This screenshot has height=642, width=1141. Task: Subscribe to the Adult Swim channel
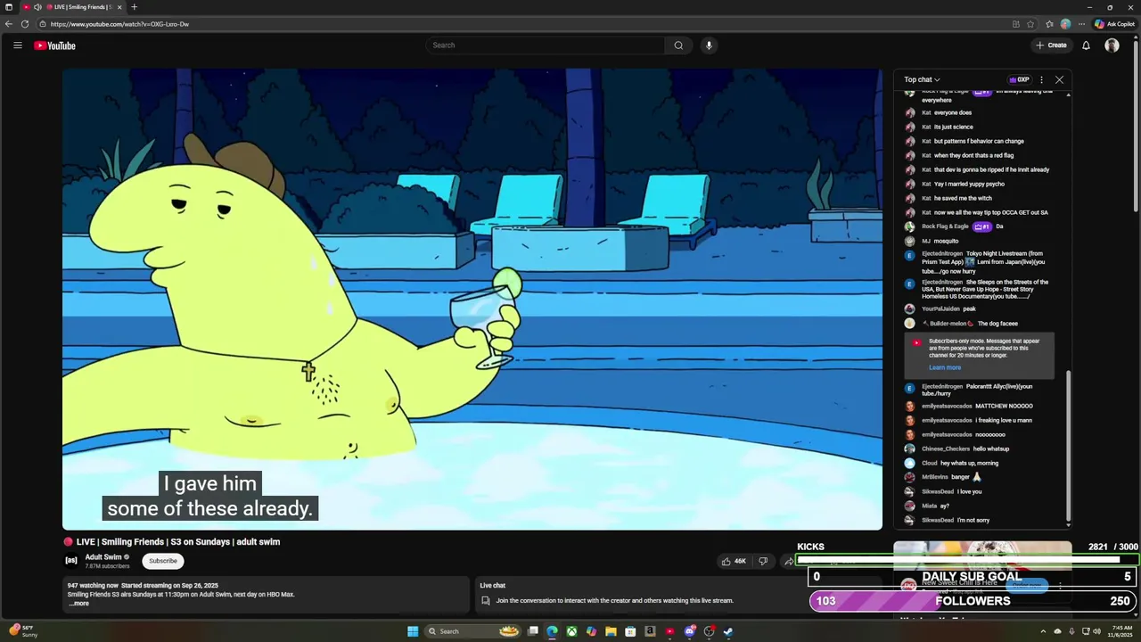(x=163, y=561)
